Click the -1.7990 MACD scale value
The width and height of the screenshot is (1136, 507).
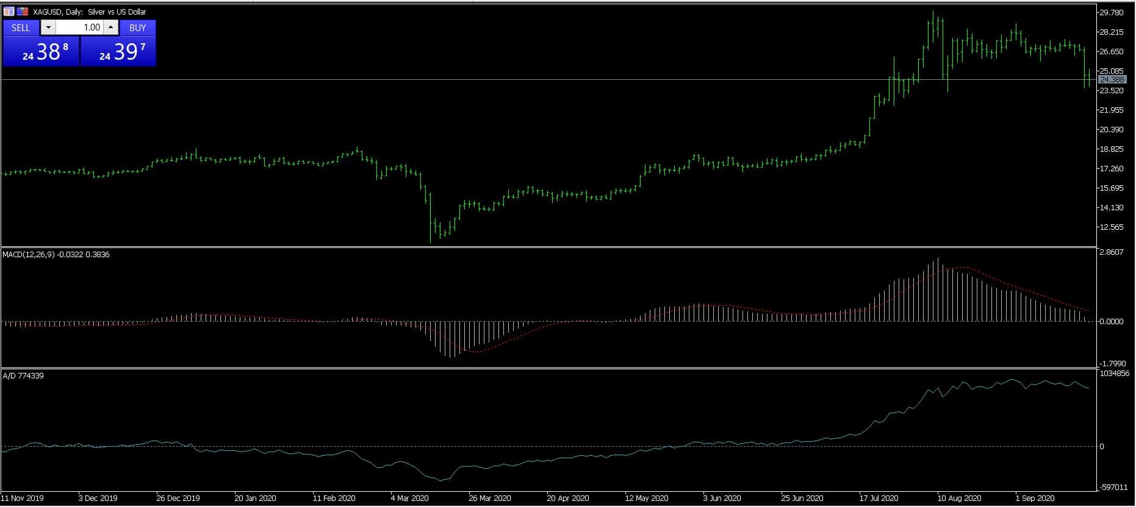coord(1113,364)
